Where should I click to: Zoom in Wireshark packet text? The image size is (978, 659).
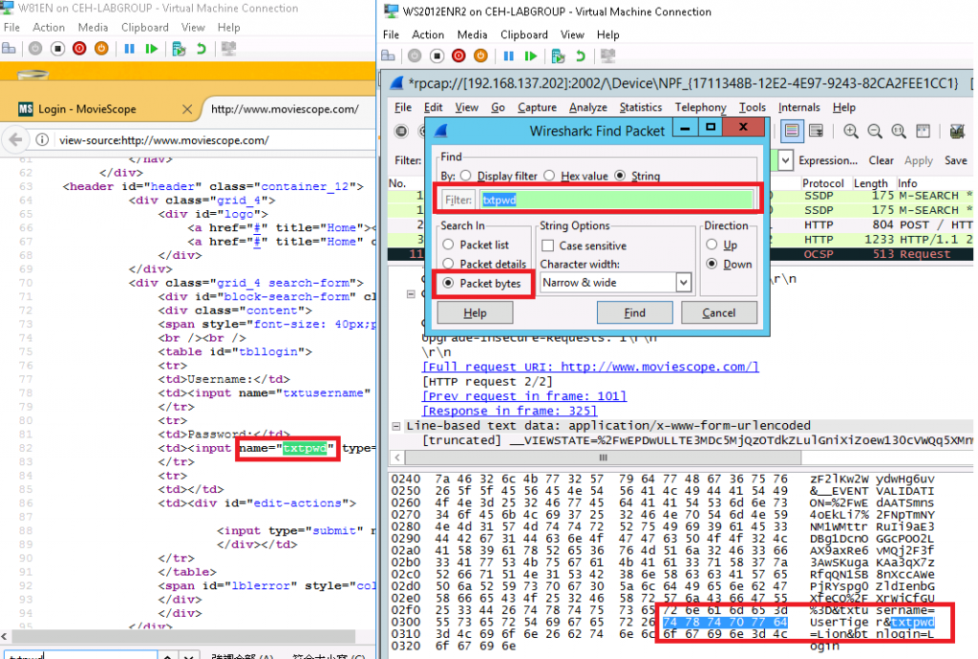point(851,131)
